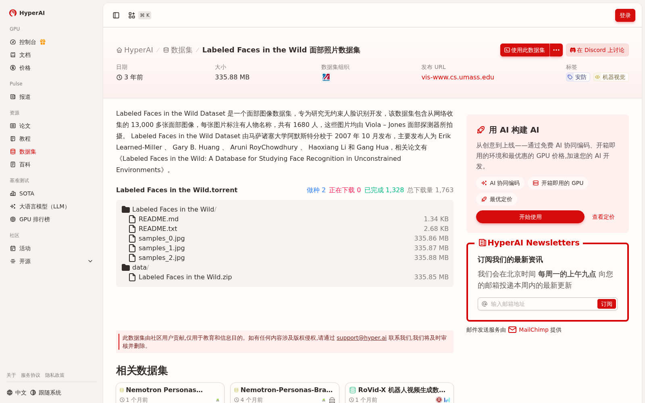The height and width of the screenshot is (403, 645).
Task: Click 开箱即用的 GPU chip
Action: click(x=558, y=183)
